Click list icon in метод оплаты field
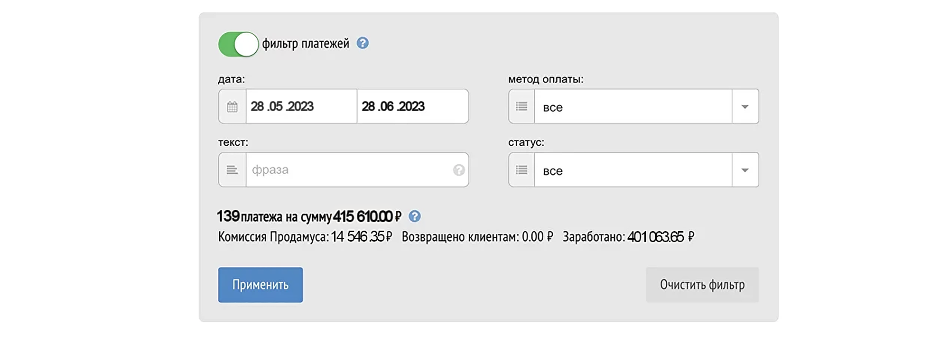This screenshot has width=949, height=337. pos(521,106)
